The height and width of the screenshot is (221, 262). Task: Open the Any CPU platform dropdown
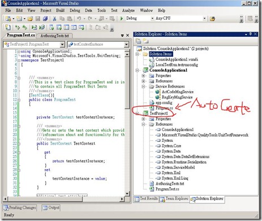pos(204,19)
